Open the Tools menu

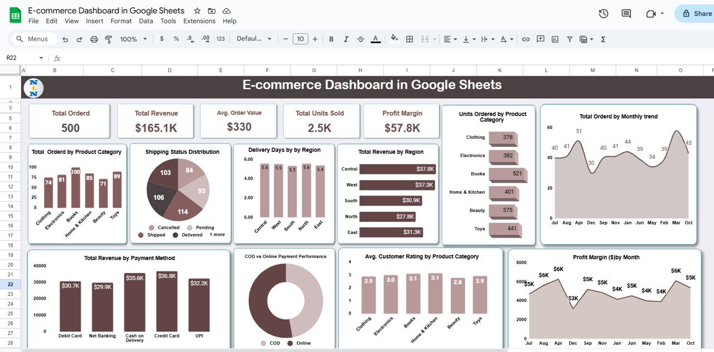pos(168,21)
